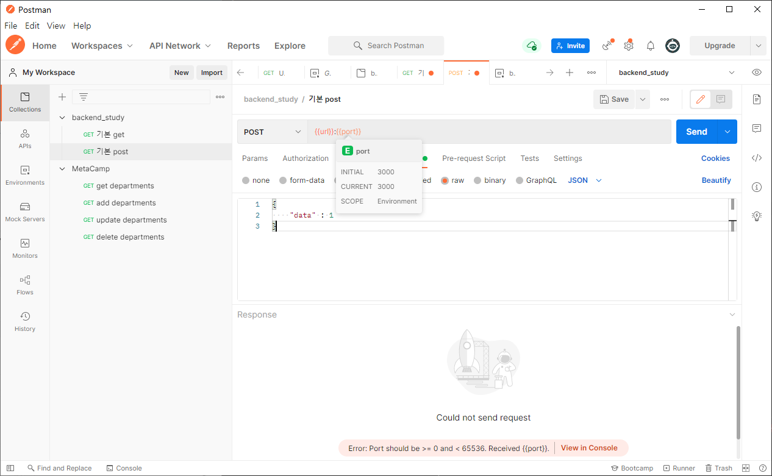Open the notifications bell
Screen dimensions: 772x476
[x=651, y=46]
